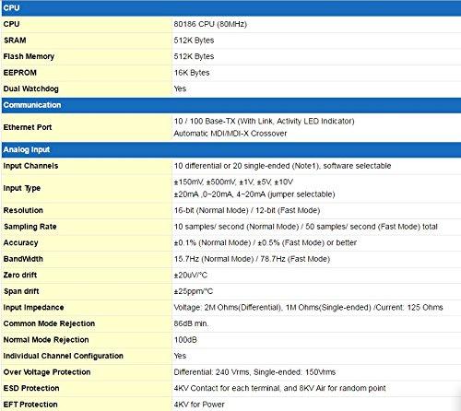Select the 'Over Voltage Protection' label

tap(47, 372)
